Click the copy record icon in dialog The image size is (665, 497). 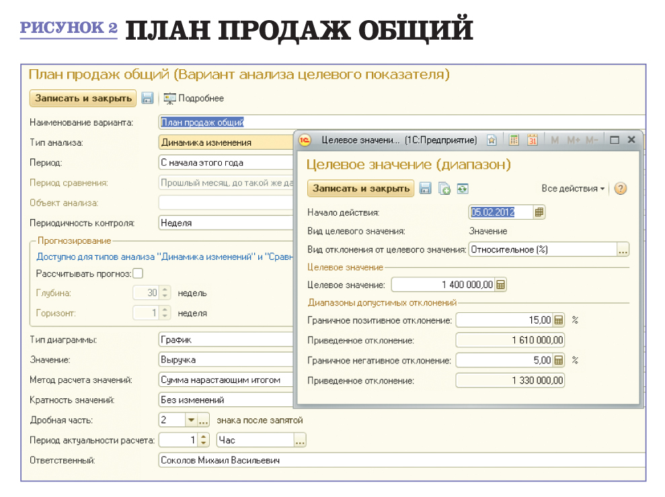(x=444, y=189)
